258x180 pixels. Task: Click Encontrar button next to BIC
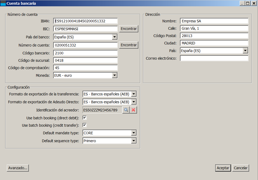(129, 29)
